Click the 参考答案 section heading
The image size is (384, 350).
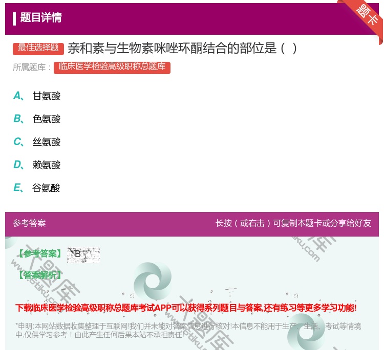coord(29,223)
